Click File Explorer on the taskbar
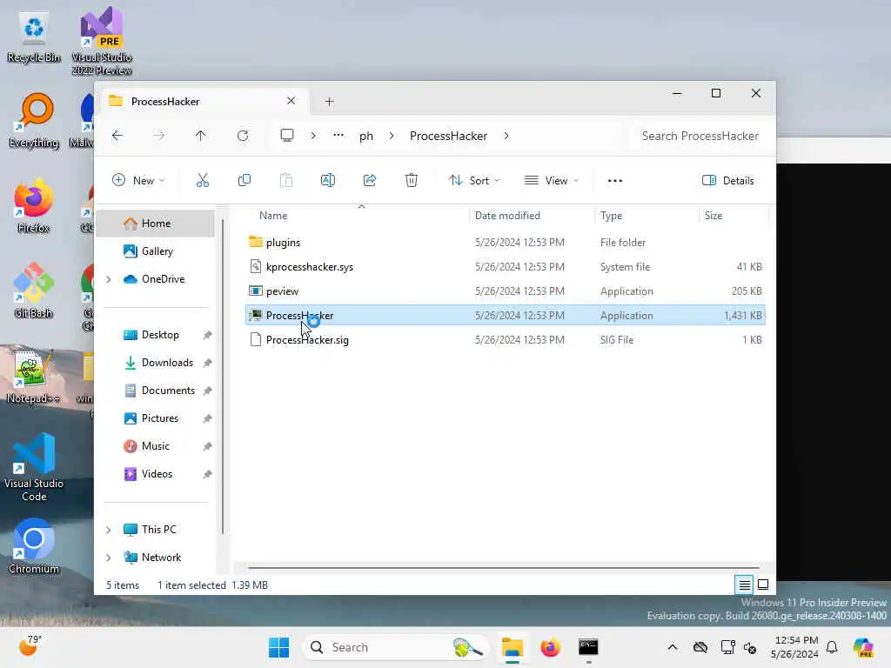Viewport: 891px width, 668px height. click(512, 647)
